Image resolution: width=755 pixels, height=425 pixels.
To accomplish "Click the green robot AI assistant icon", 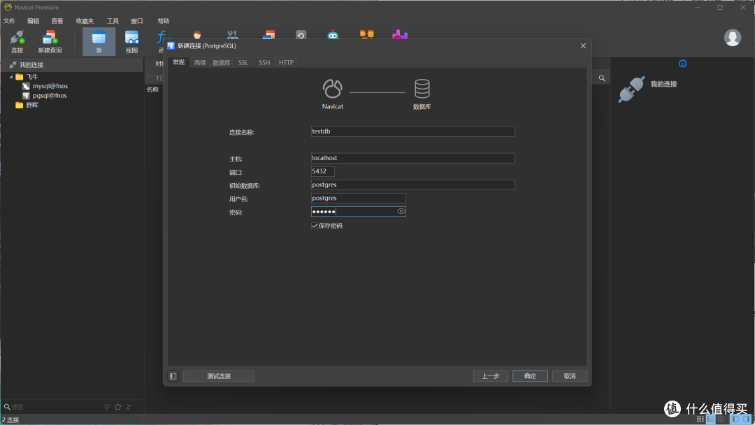I will click(333, 35).
